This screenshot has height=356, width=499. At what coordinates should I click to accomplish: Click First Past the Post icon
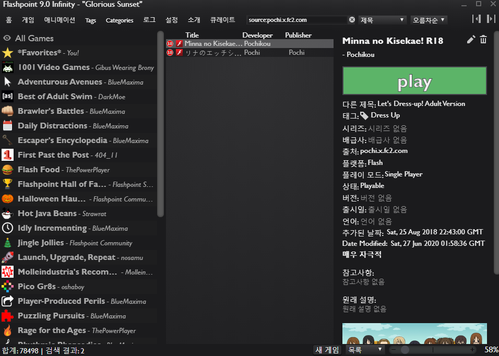(x=8, y=155)
